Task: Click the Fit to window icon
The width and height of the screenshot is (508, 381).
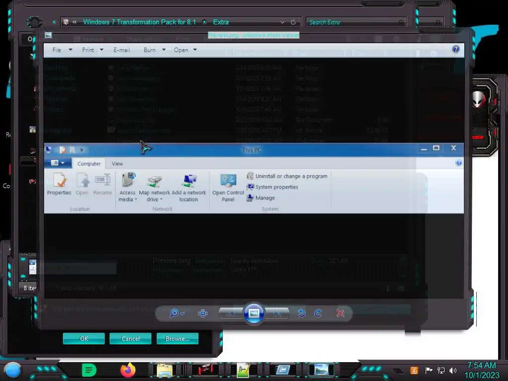Action: point(203,314)
